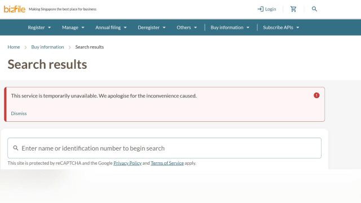Expand the Buy information dropdown arrow

point(248,28)
